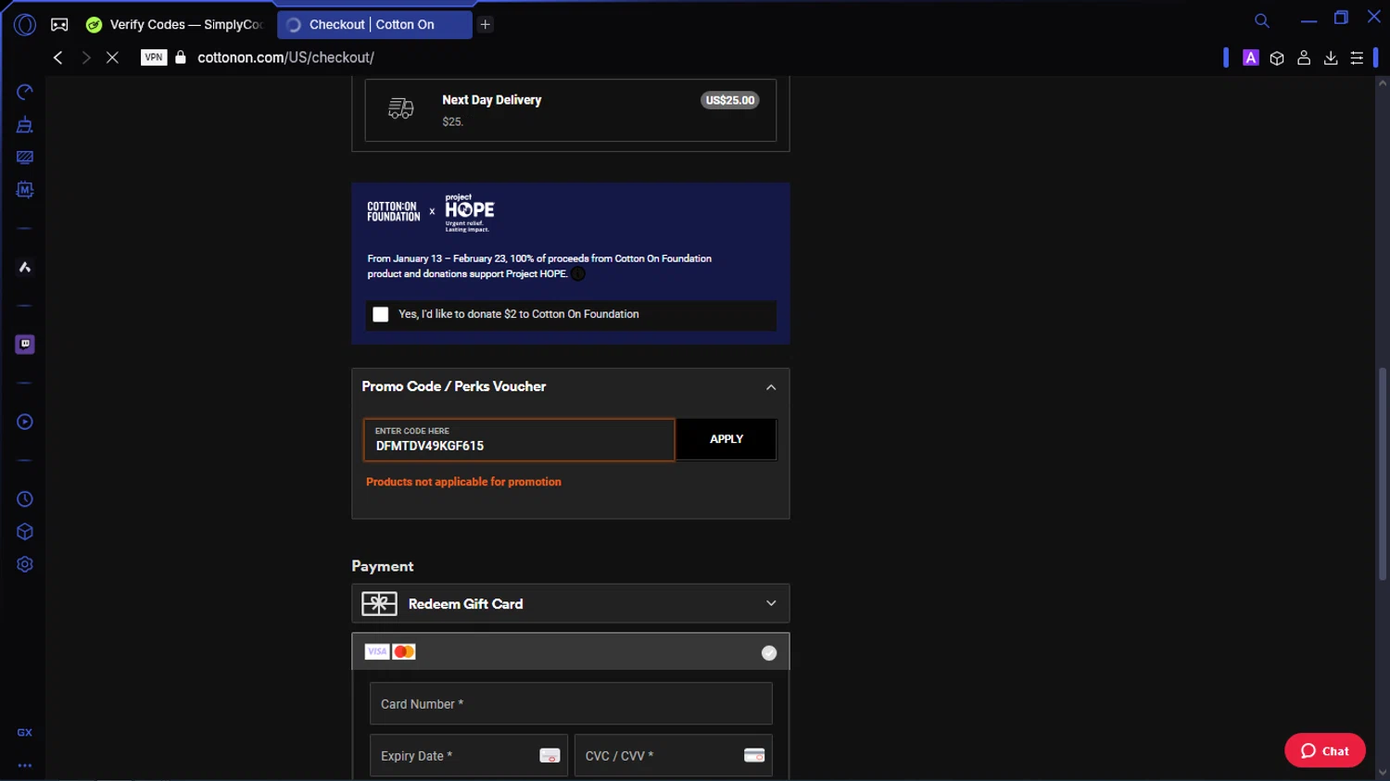The height and width of the screenshot is (781, 1390).
Task: Expand the Redeem Gift Card dropdown
Action: (x=771, y=603)
